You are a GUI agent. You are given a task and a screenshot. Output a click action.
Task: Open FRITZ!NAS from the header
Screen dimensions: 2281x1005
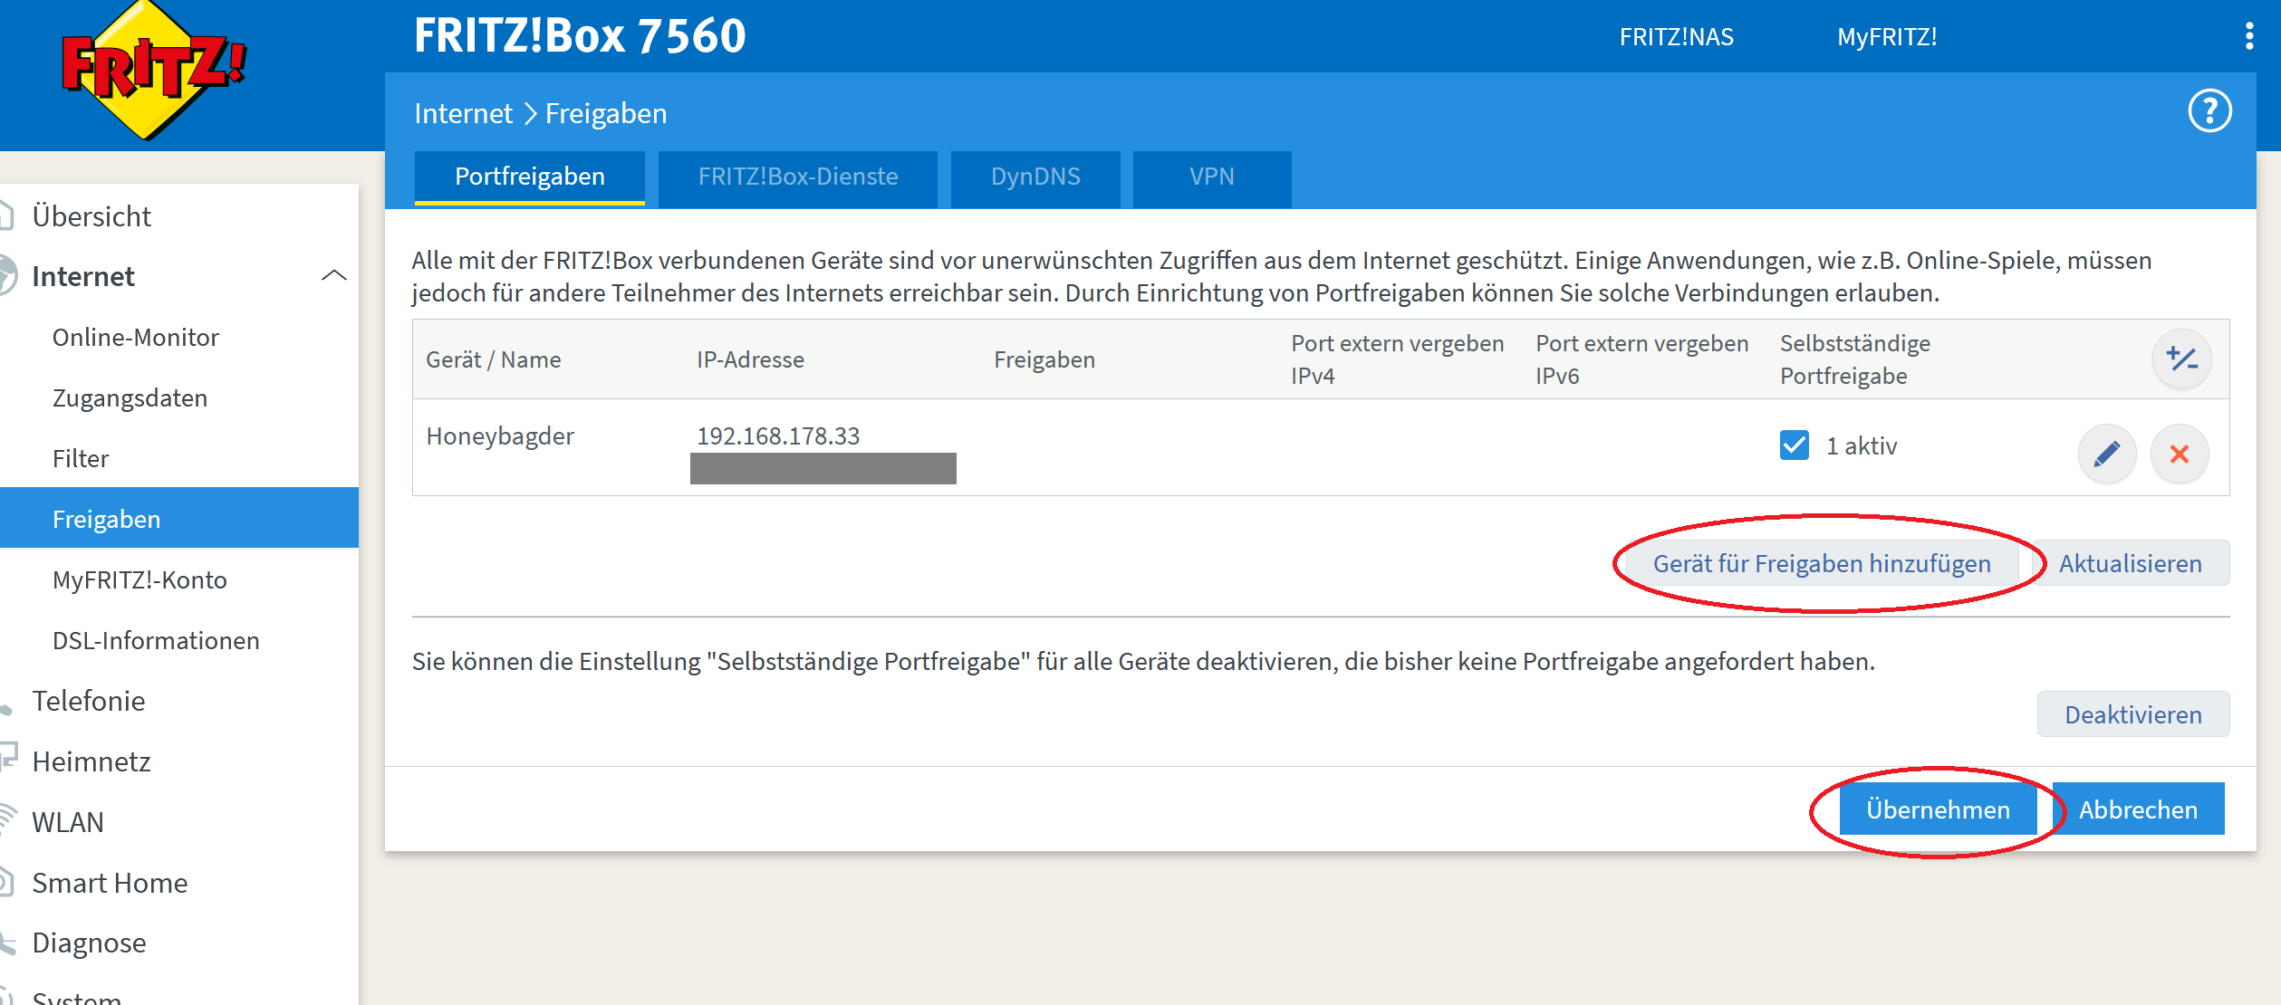tap(1677, 37)
